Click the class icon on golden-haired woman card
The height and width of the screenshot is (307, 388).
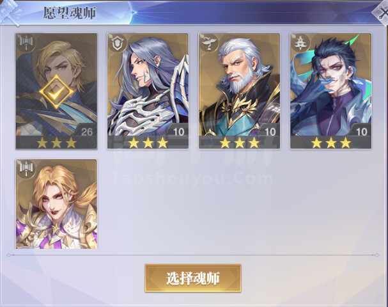pyautogui.click(x=26, y=169)
